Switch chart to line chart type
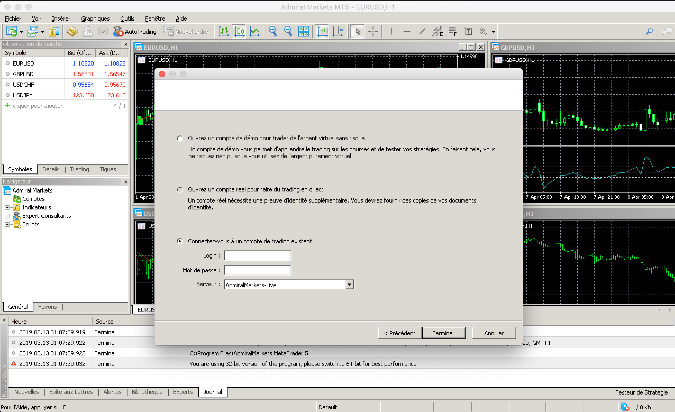The height and width of the screenshot is (412, 675). click(254, 31)
